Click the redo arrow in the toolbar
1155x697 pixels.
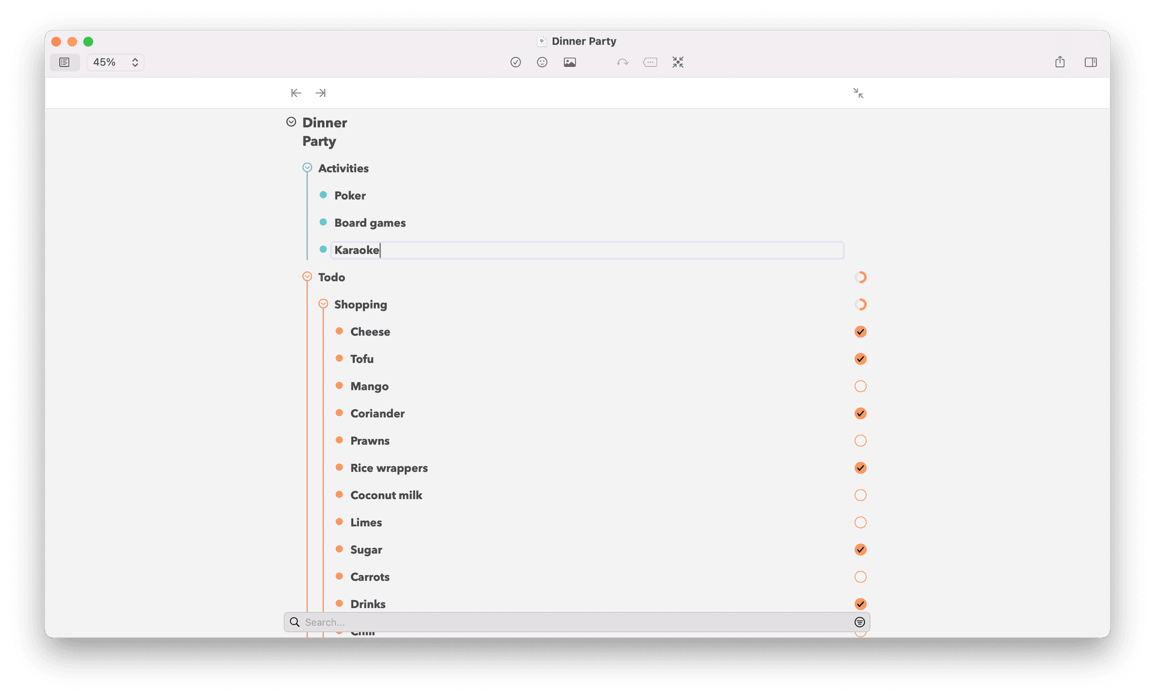click(623, 62)
